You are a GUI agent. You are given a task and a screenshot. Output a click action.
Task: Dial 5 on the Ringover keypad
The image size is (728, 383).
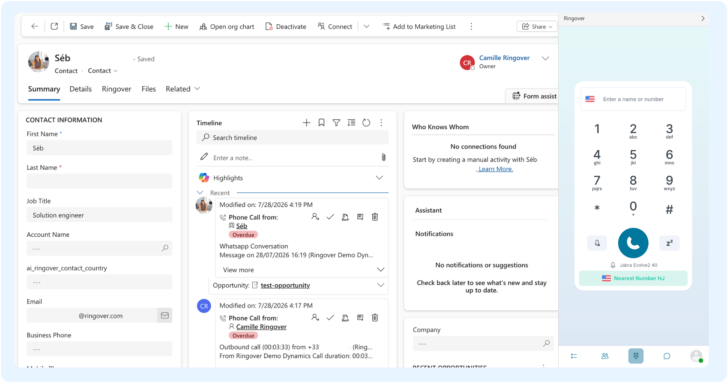pos(633,157)
